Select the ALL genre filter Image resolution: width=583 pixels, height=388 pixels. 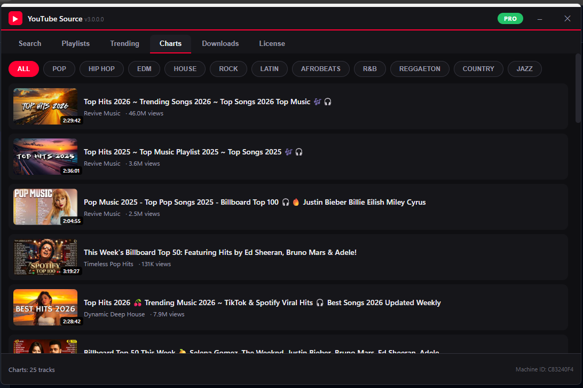tap(23, 69)
